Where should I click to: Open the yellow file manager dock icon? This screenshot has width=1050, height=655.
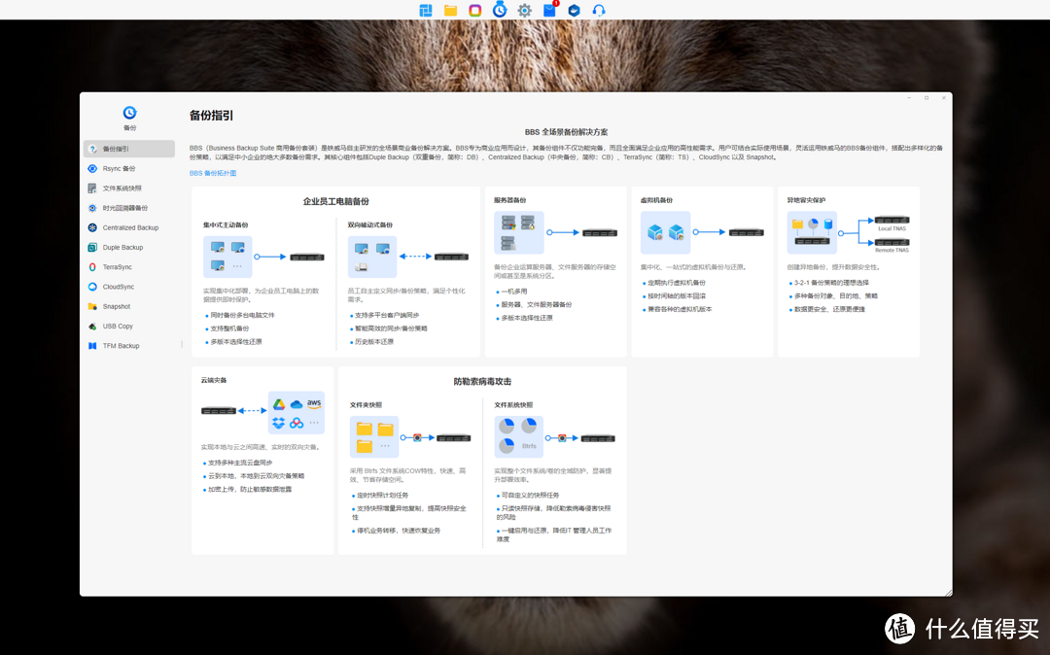pyautogui.click(x=450, y=11)
